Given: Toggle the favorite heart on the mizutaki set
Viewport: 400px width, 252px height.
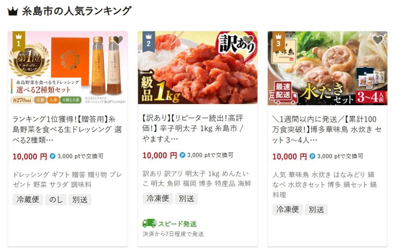Looking at the screenshot, I should 378,40.
